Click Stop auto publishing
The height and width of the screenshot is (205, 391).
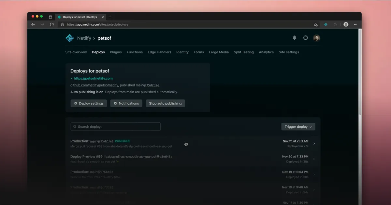pos(165,103)
